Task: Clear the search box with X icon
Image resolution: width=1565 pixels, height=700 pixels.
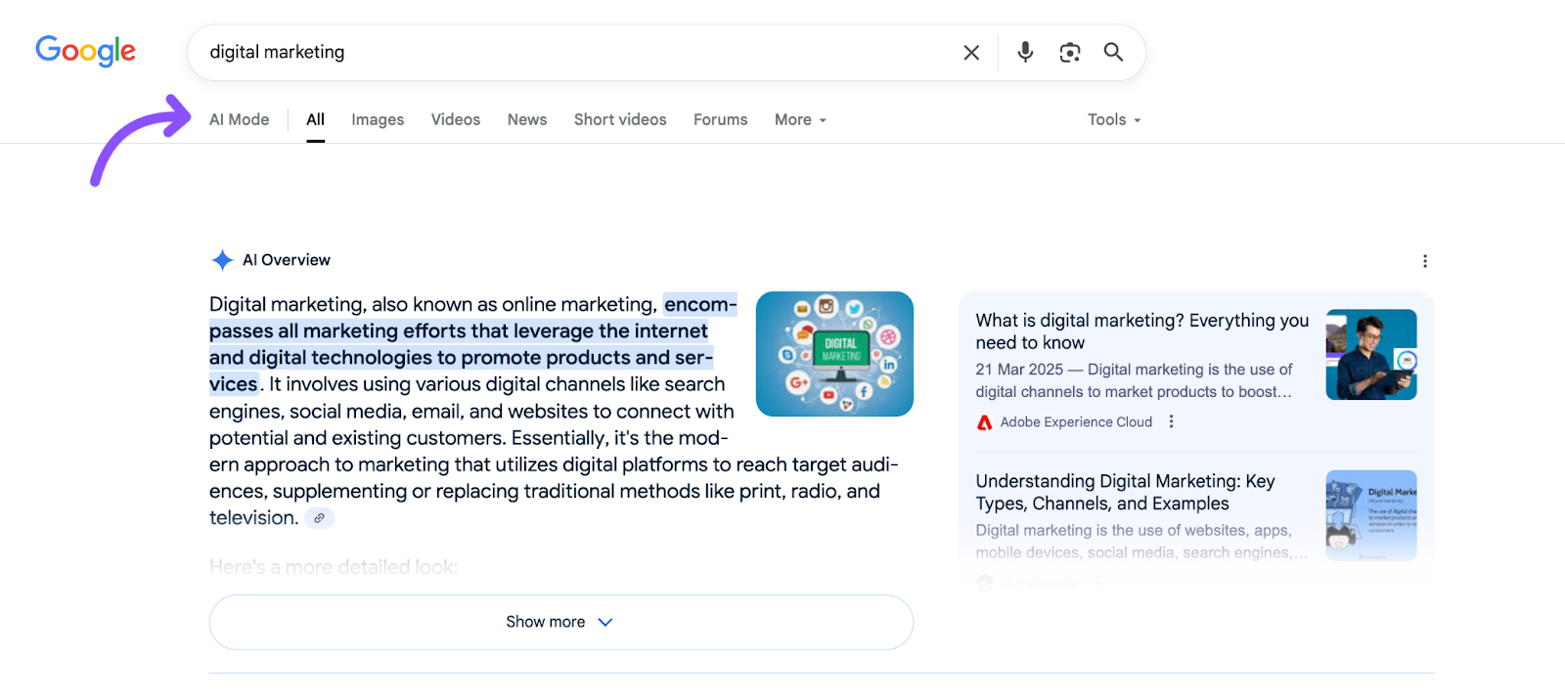Action: point(970,53)
